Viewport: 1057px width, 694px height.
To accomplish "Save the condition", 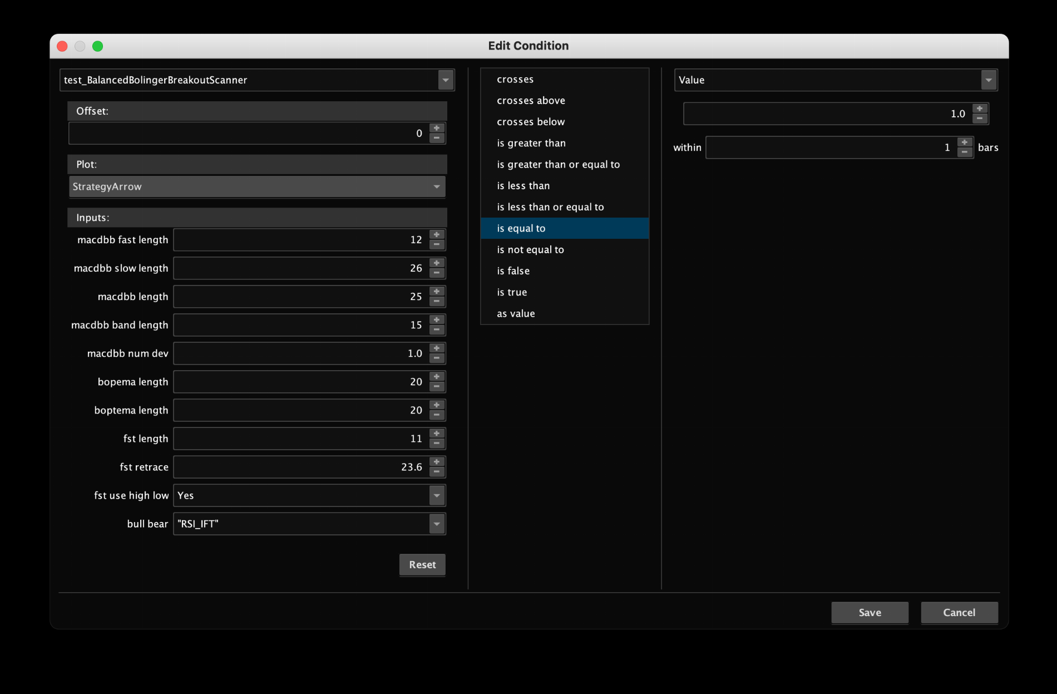I will (x=870, y=613).
